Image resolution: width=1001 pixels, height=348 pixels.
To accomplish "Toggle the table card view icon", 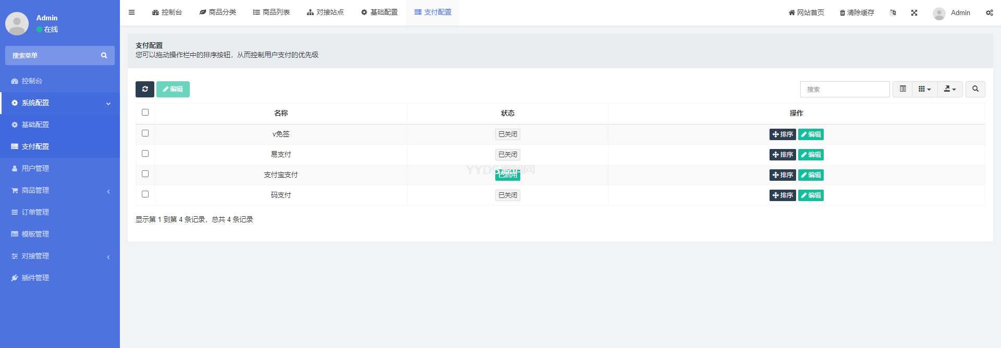I will (x=902, y=89).
